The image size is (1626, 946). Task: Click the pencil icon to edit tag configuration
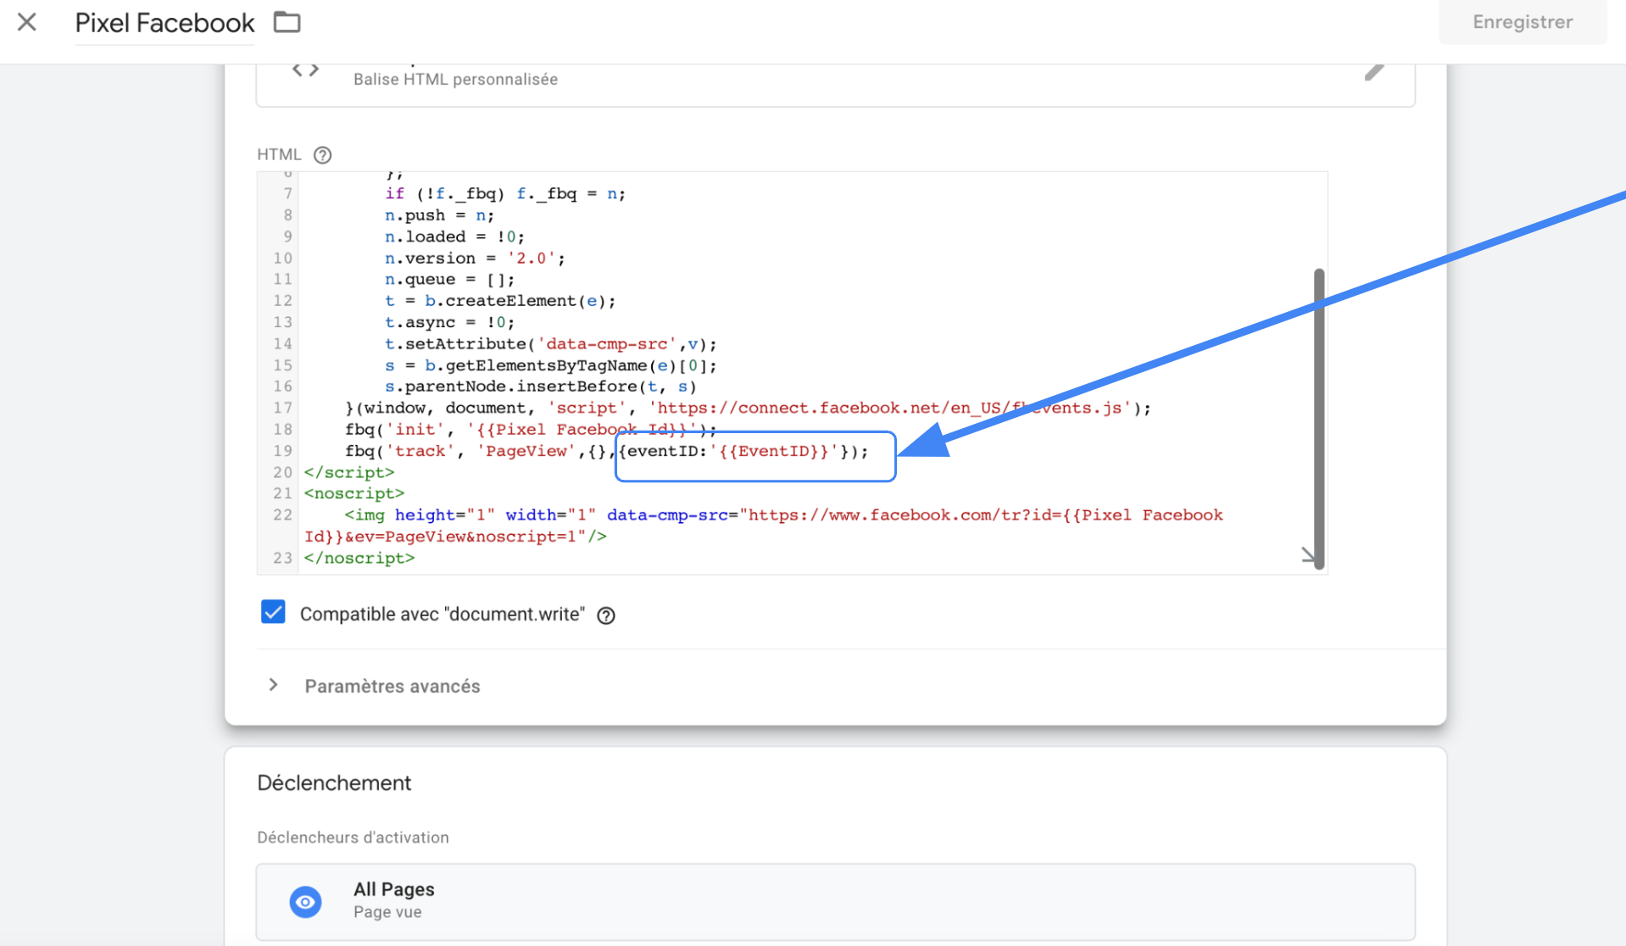1373,72
